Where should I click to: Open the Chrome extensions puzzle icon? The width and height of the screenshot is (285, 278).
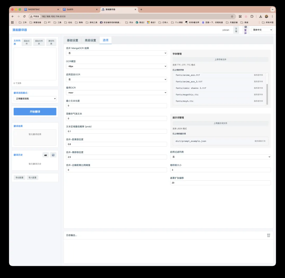point(252,16)
